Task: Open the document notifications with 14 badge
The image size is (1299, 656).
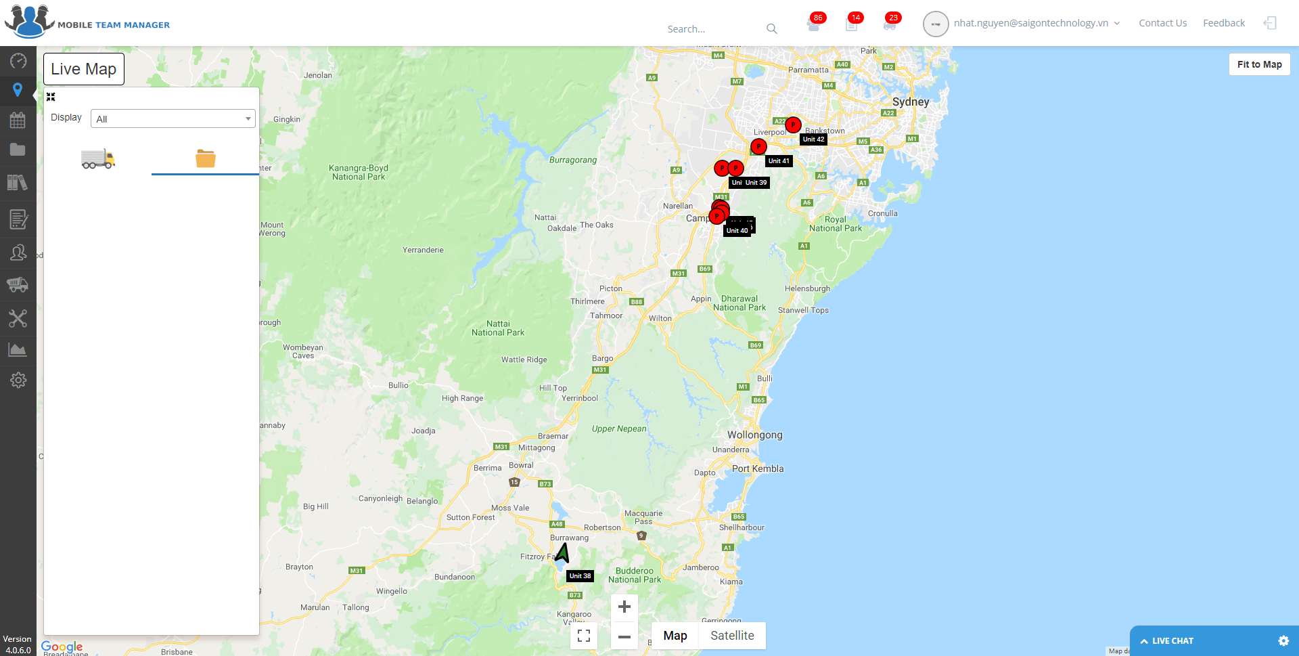Action: coord(852,25)
